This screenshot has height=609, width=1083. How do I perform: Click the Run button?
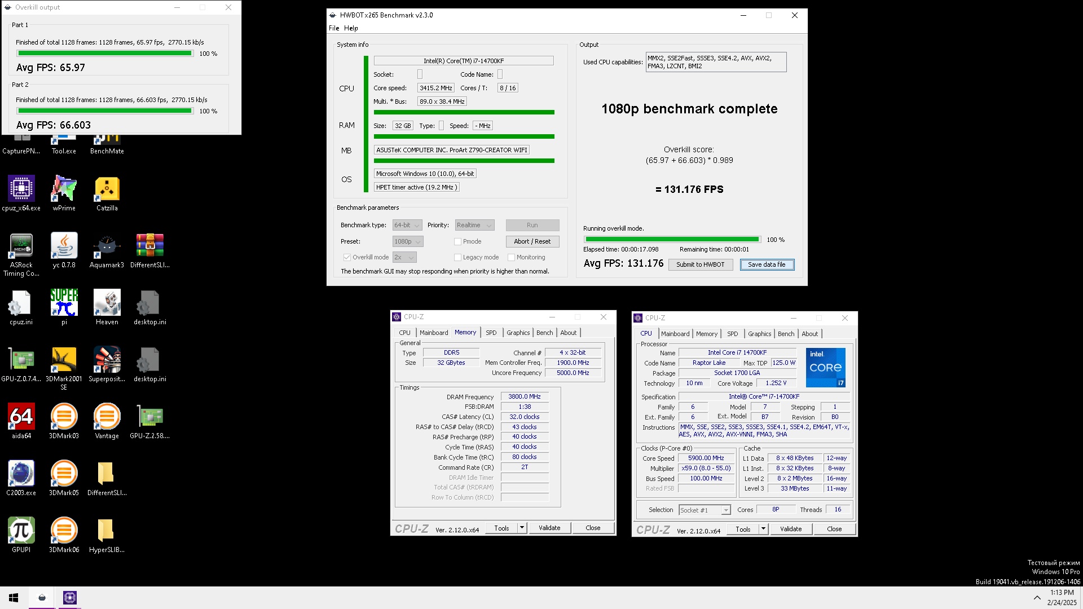tap(532, 225)
